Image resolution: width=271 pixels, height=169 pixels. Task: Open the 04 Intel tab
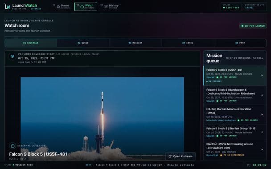pos(188,43)
